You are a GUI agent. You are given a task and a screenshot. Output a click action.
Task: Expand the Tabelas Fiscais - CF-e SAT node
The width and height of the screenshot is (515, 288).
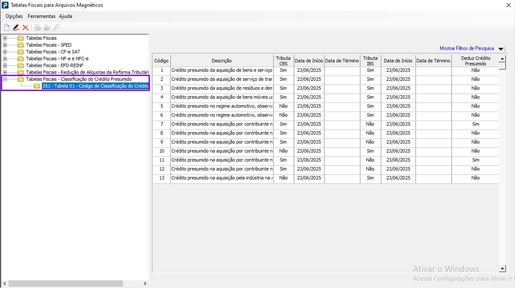tap(5, 52)
